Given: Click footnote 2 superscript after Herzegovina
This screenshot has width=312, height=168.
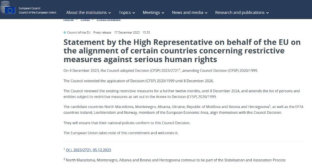Looking at the screenshot, I should point(270,106).
